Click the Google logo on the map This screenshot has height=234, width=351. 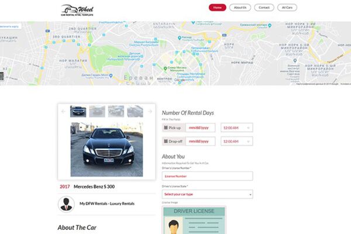[180, 80]
